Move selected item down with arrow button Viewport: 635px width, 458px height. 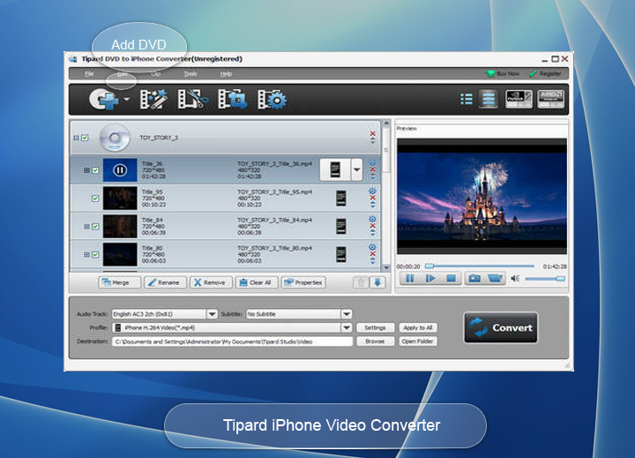click(x=377, y=282)
